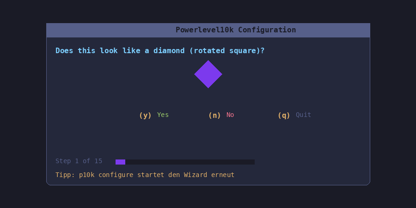Click the "Powerlevel10k" word in the title bar

pos(204,30)
